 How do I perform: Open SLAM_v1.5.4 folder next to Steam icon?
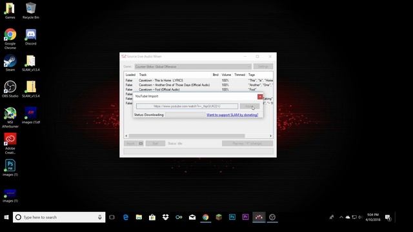point(31,63)
